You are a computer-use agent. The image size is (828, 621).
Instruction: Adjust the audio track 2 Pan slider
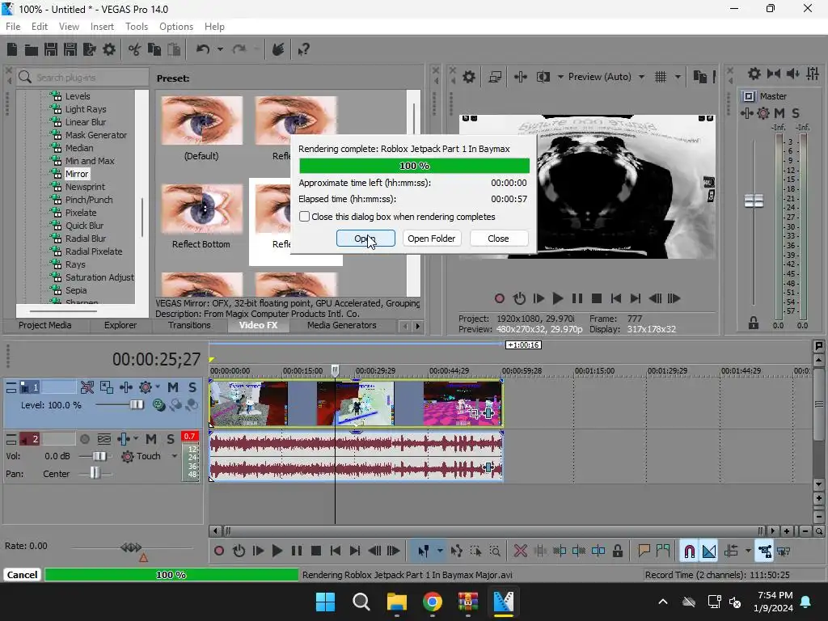coord(94,474)
